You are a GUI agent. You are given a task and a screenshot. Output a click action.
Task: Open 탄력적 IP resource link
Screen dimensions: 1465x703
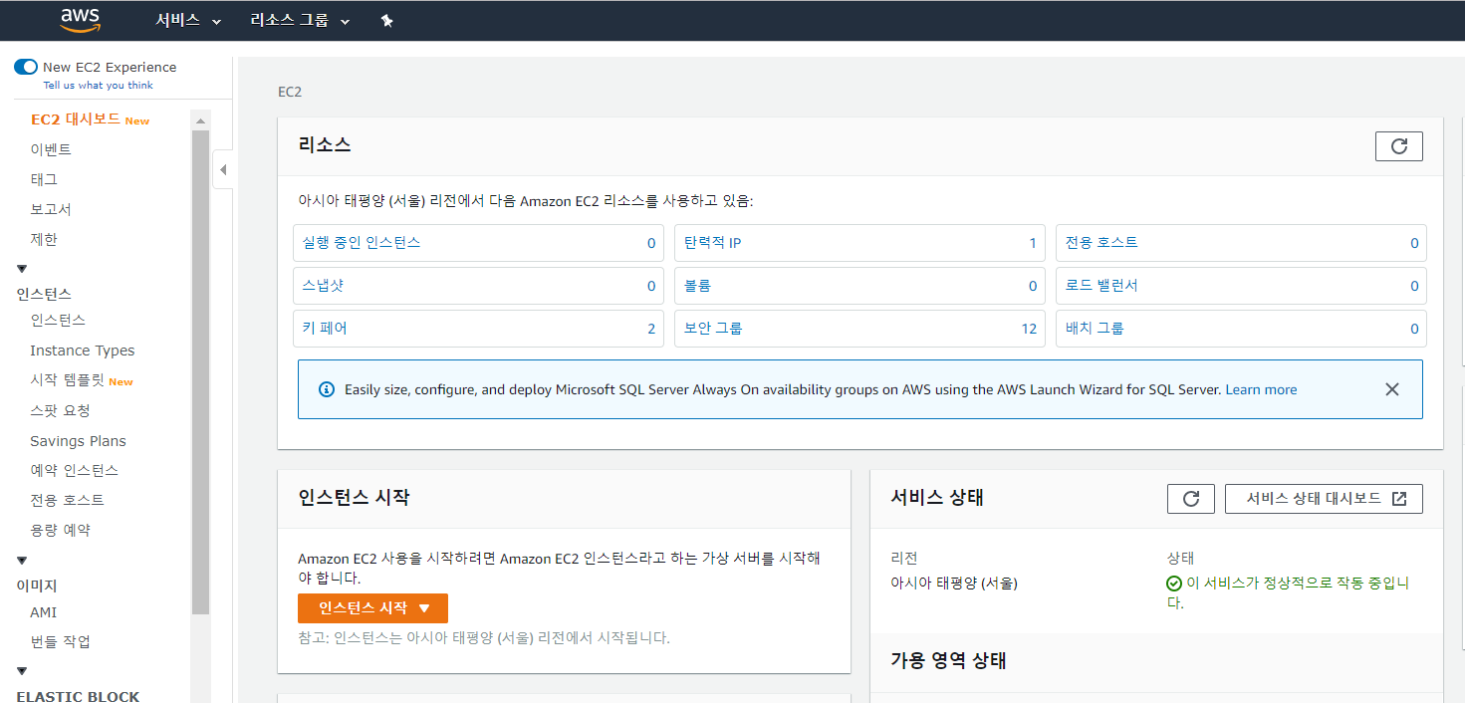pos(712,242)
